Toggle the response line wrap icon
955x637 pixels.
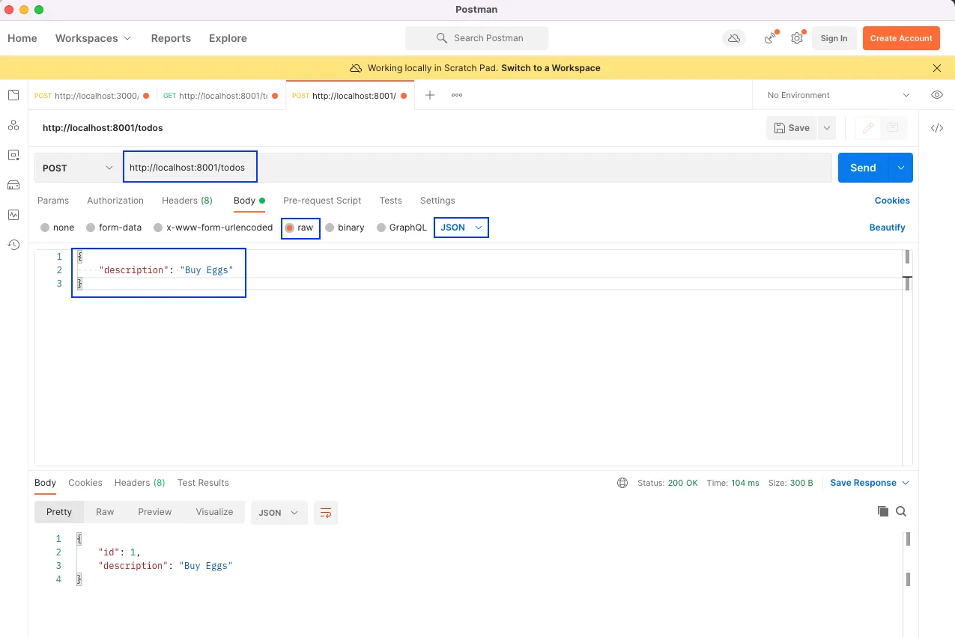(326, 513)
